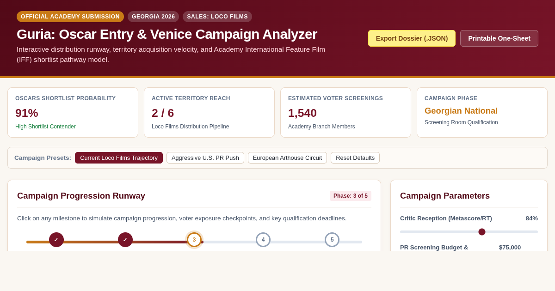Click Oscars Shortlist Probability 91% value
Image resolution: width=555 pixels, height=291 pixels.
click(27, 113)
